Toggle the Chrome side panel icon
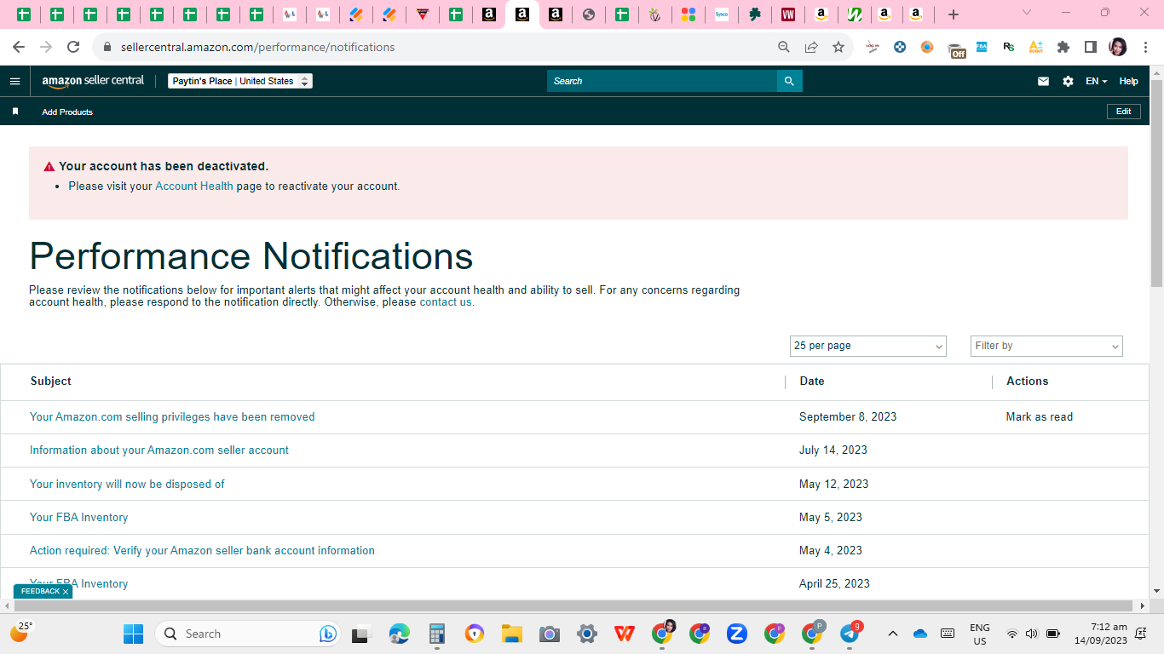 click(1091, 47)
